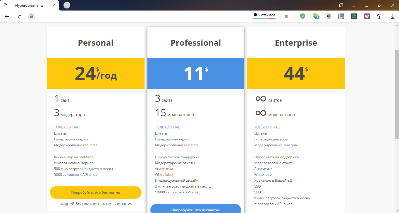Click '2 млн. загрузок виджета в месяц'
This screenshot has width=399, height=213.
[183, 186]
